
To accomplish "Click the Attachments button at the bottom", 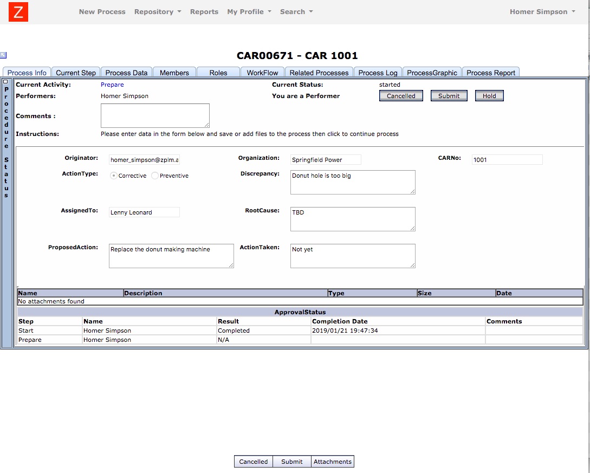I will pyautogui.click(x=332, y=461).
